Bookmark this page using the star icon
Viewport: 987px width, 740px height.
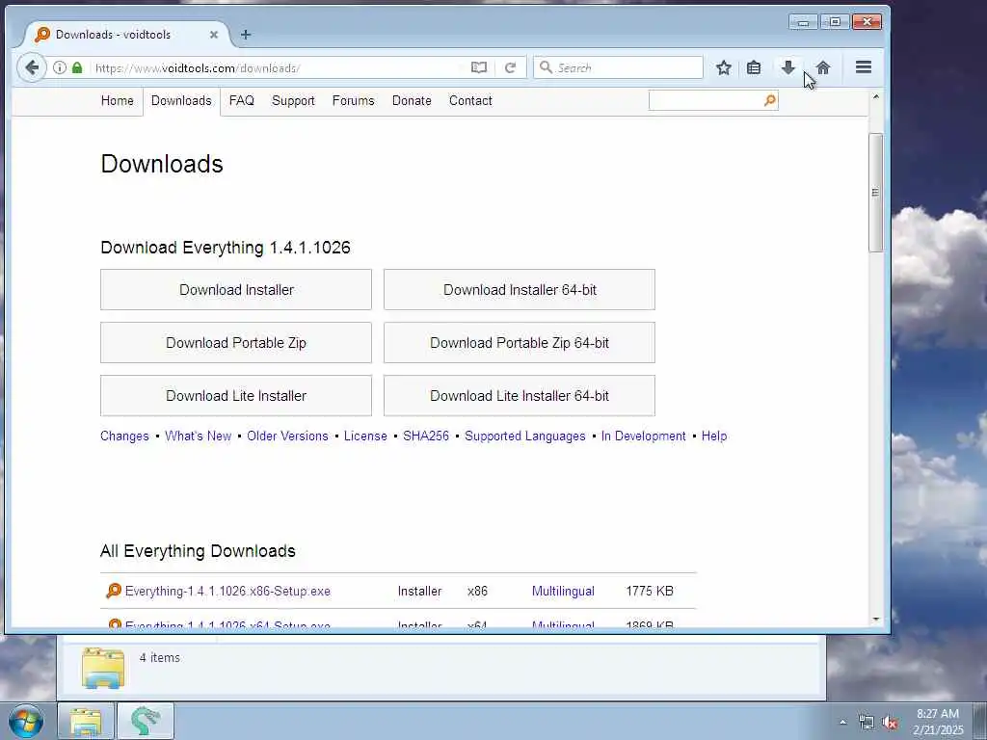click(724, 67)
